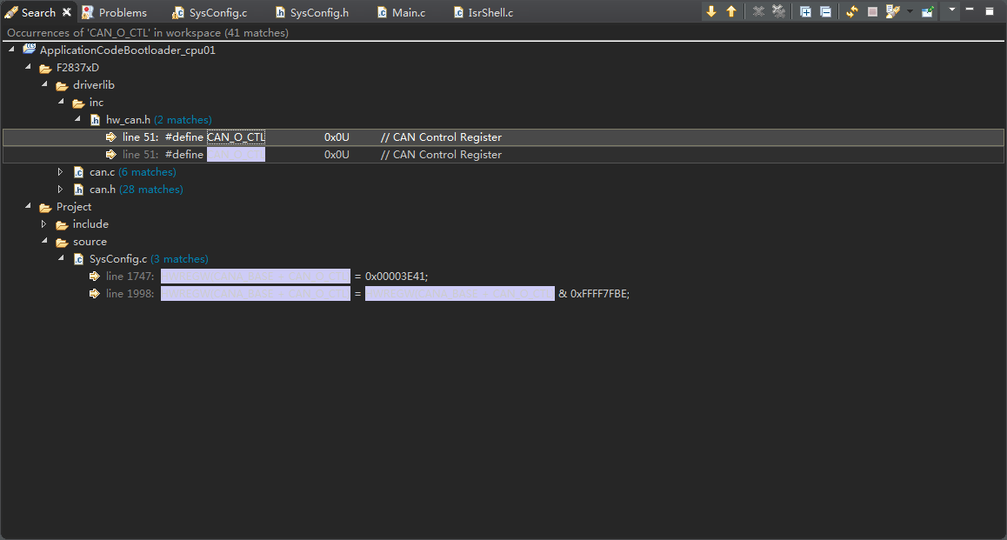Click match arrow icon for line 1998

[95, 293]
